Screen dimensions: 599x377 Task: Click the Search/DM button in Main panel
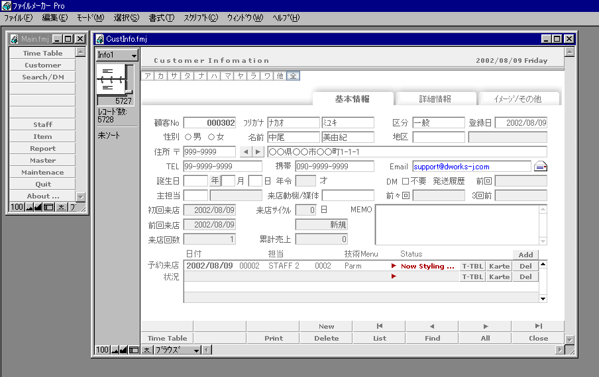click(x=43, y=77)
